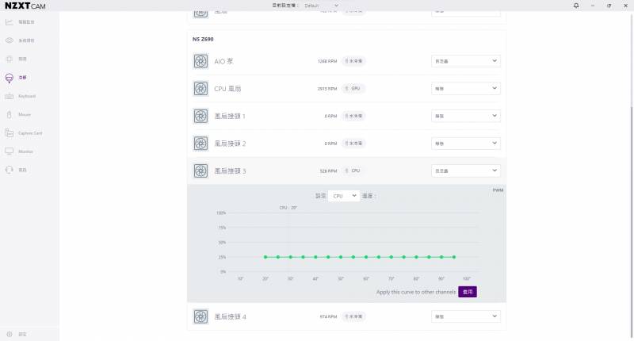Viewport: 634px width, 341px height.
Task: Open the fan header 4 mode dropdown
Action: pos(466,316)
